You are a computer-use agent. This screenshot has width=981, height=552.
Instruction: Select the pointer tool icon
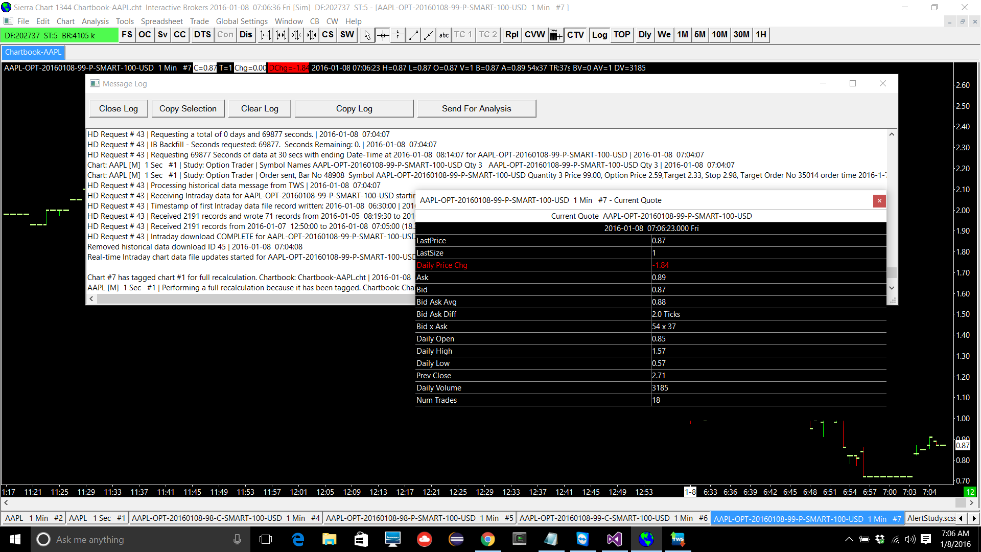[367, 35]
